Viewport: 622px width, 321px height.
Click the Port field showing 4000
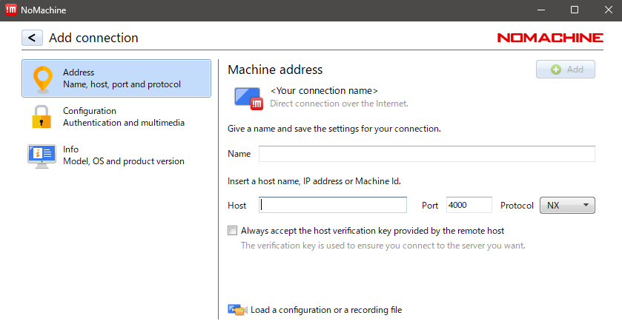pyautogui.click(x=469, y=205)
